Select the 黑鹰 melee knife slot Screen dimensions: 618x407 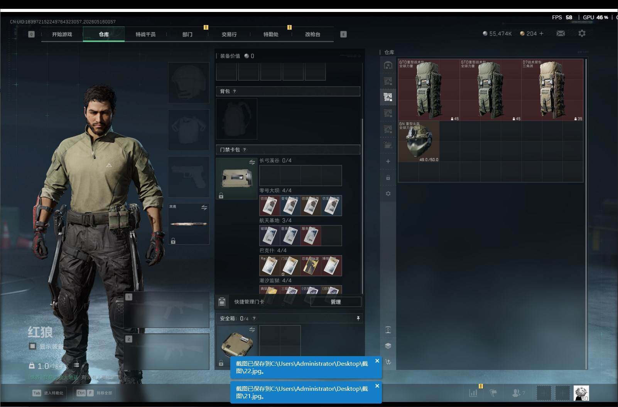(x=189, y=224)
